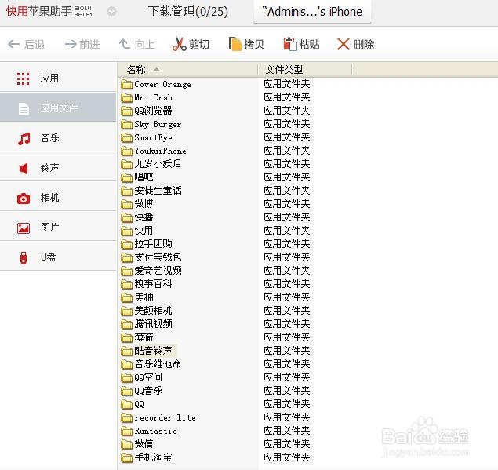
Task: Open the U-disk (U盘) icon
Action: 24,257
